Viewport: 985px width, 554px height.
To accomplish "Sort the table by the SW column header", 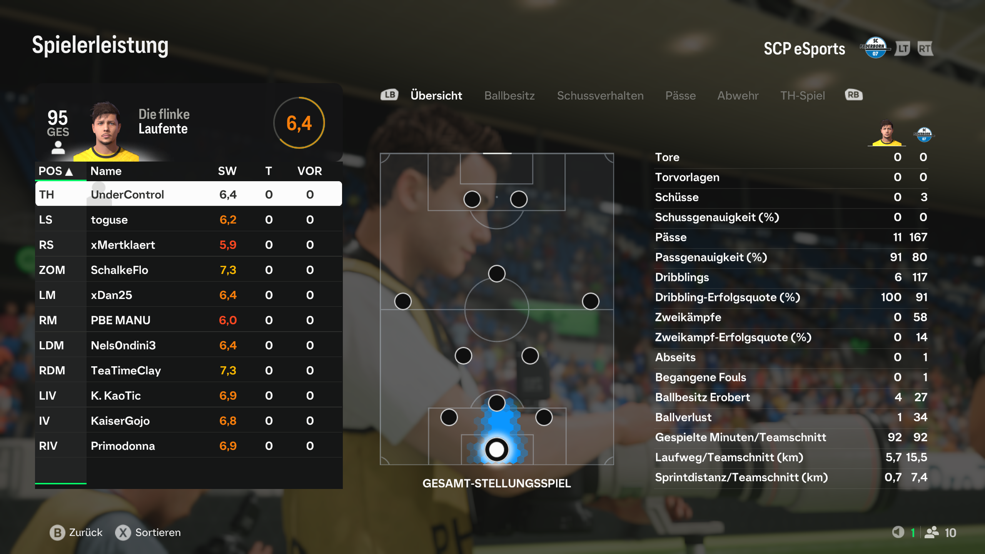I will tap(227, 171).
